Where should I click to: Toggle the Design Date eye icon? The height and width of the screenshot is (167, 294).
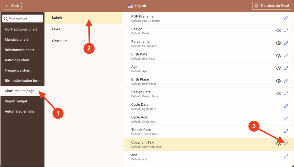pyautogui.click(x=278, y=93)
